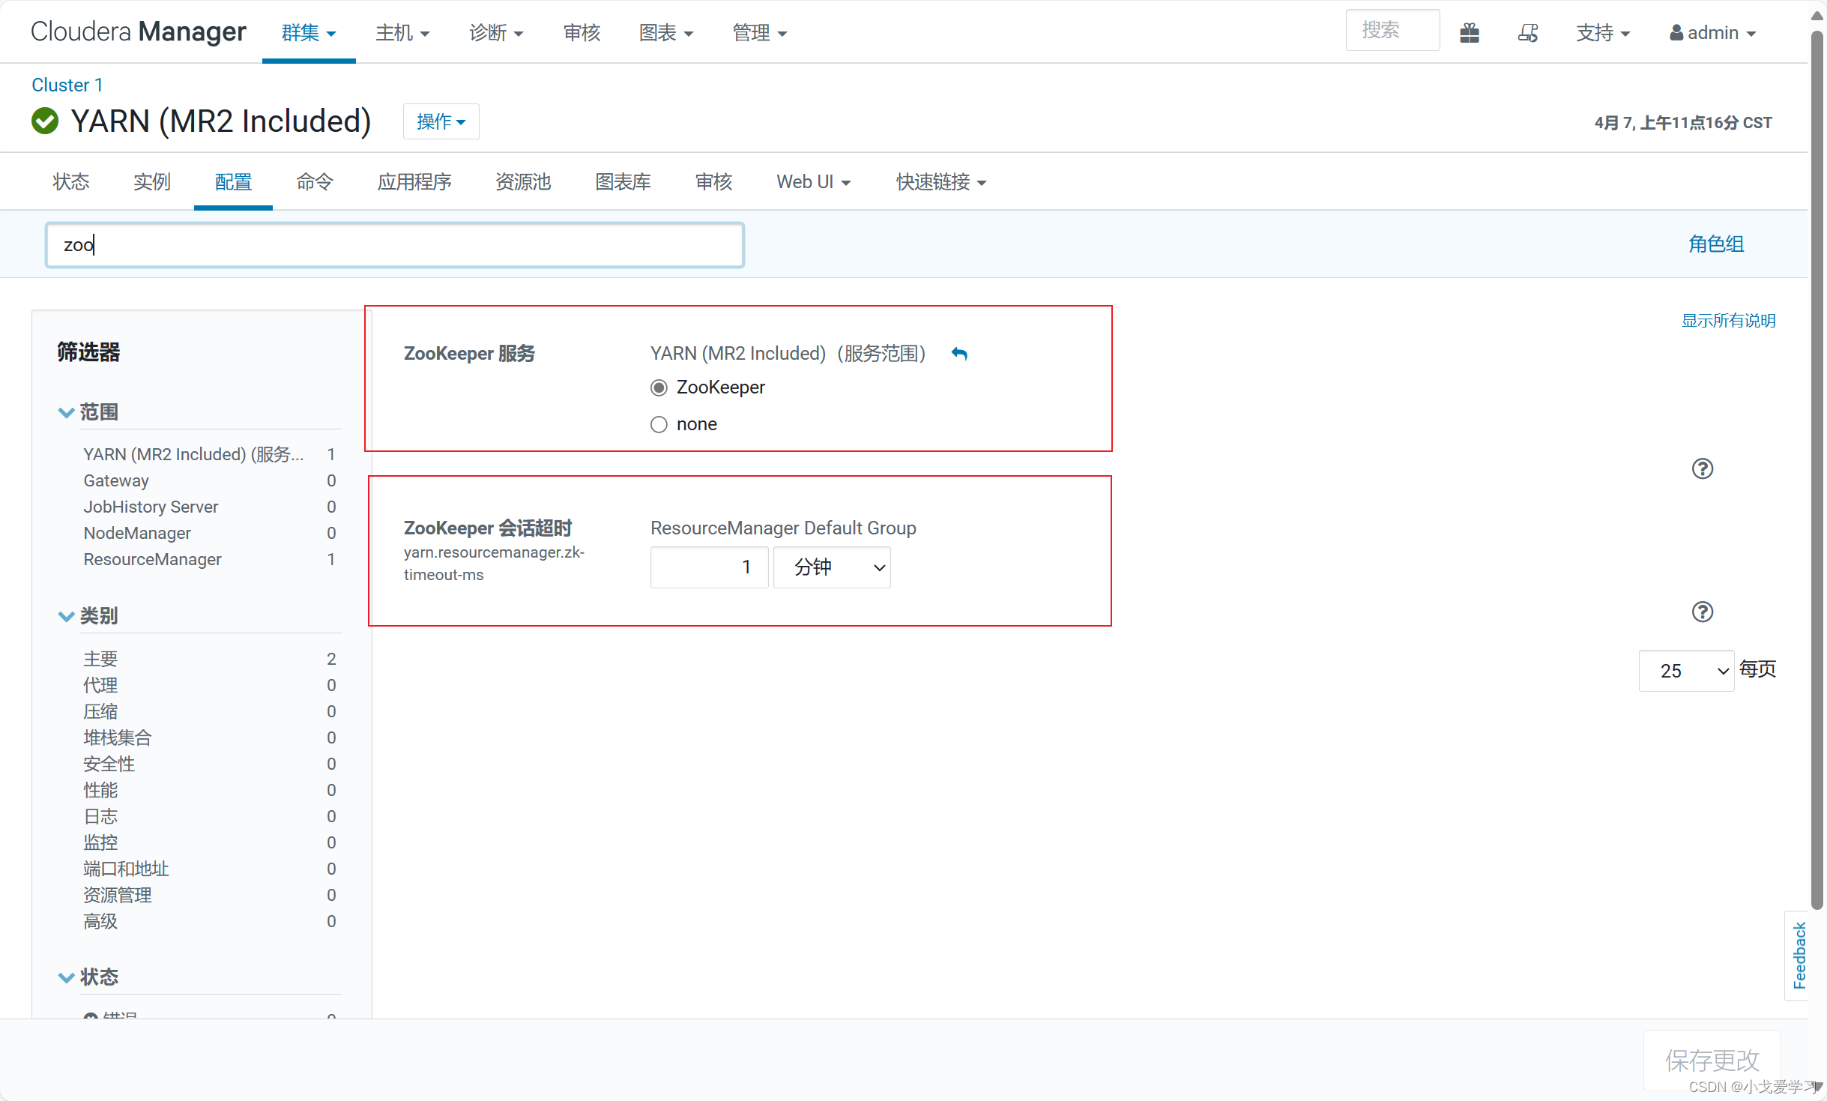Open the 快速链接 dropdown
This screenshot has width=1827, height=1101.
(x=941, y=182)
